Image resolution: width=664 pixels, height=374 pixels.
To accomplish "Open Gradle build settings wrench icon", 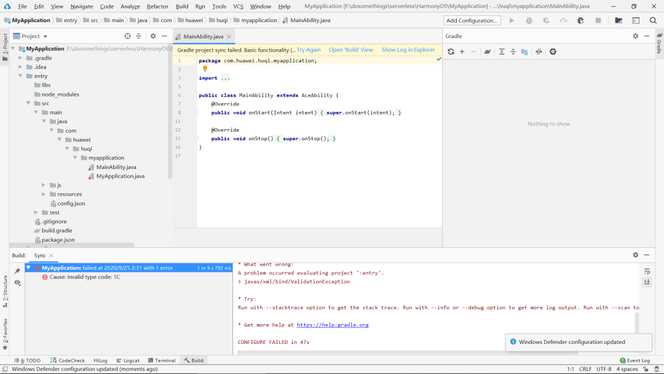I will pyautogui.click(x=553, y=52).
